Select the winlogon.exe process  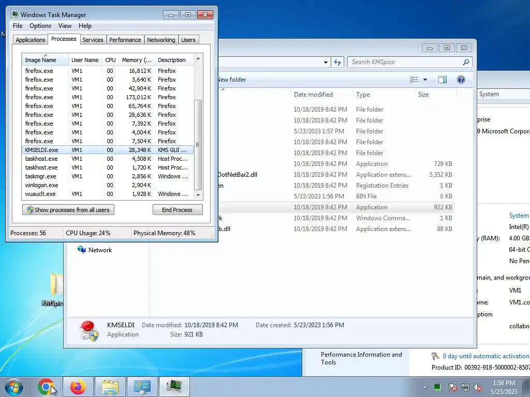pyautogui.click(x=108, y=185)
